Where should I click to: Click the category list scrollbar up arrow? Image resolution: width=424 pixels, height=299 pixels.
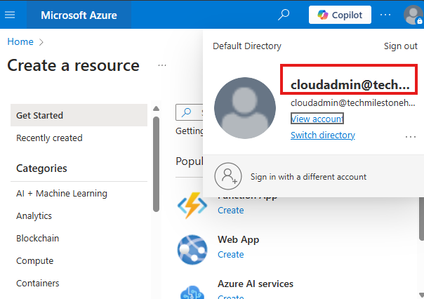click(156, 109)
